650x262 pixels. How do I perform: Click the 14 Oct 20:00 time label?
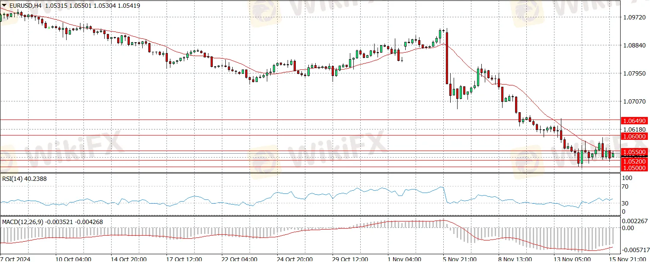[x=129, y=259]
